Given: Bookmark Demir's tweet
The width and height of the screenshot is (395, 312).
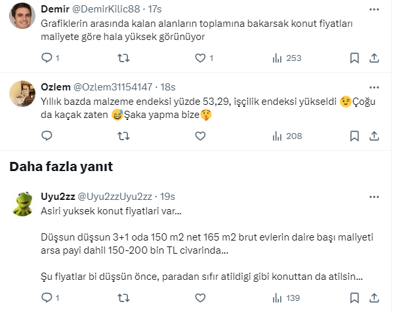Looking at the screenshot, I should [354, 58].
